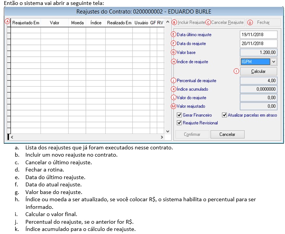Click the Incluir Reajuste button
285x234 pixels.
[x=191, y=22]
